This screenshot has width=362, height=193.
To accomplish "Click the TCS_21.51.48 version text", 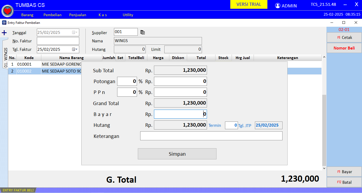I will point(323,5).
